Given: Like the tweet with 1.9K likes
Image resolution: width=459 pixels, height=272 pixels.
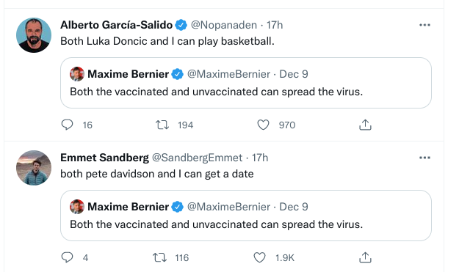Looking at the screenshot, I should pyautogui.click(x=259, y=257).
